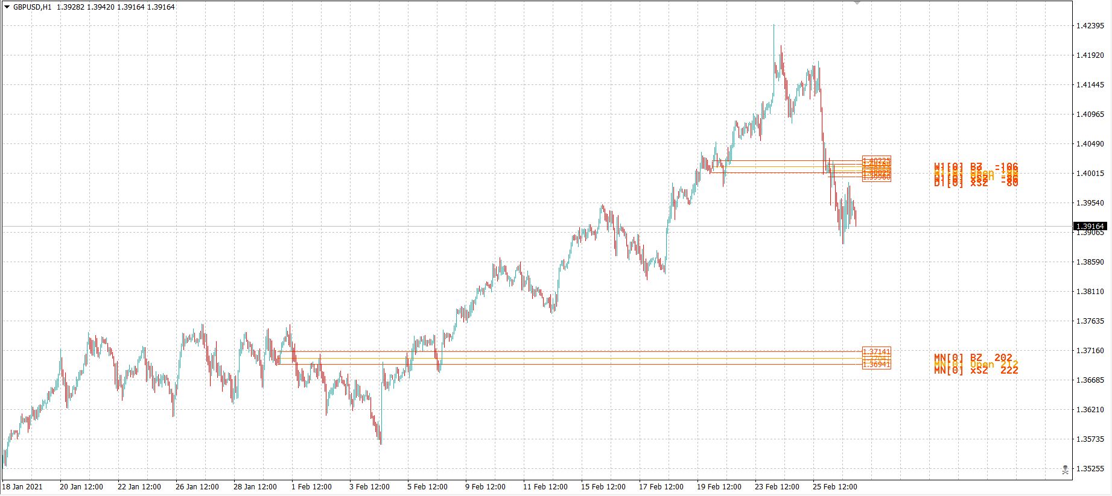Click the '22 Jan 12:00' time axis label
The width and height of the screenshot is (1112, 496).
tap(139, 487)
